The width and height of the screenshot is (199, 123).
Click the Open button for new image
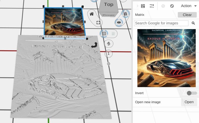pyautogui.click(x=189, y=102)
